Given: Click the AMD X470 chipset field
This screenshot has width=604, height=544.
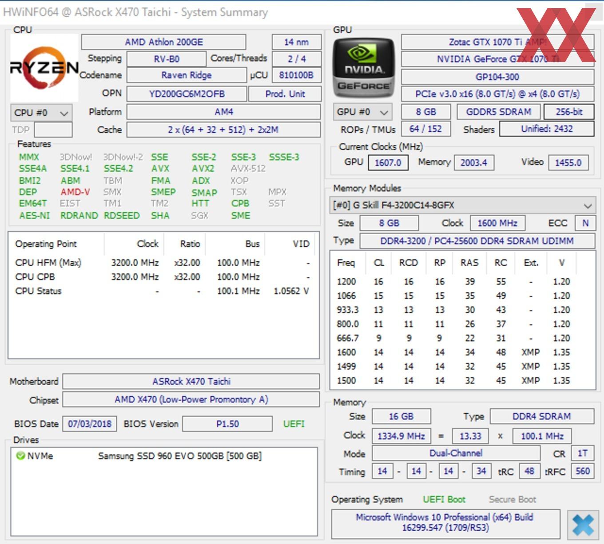Looking at the screenshot, I should 191,399.
